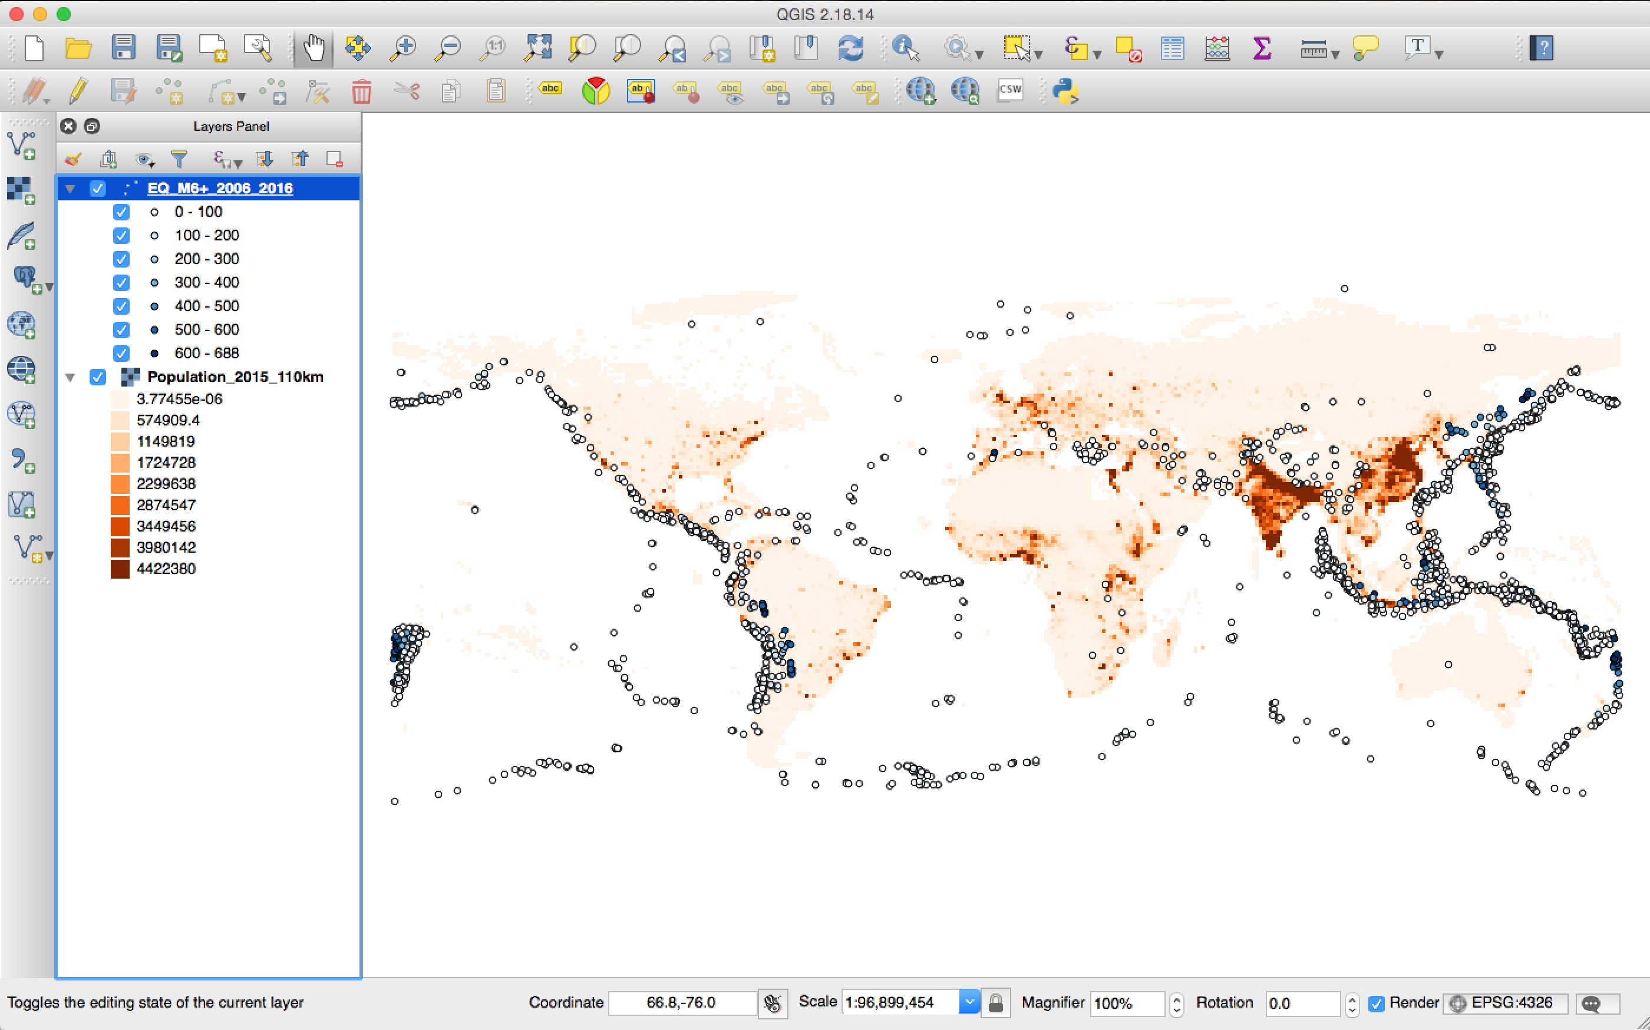Click the Refresh map icon
The height and width of the screenshot is (1030, 1650).
(x=850, y=48)
